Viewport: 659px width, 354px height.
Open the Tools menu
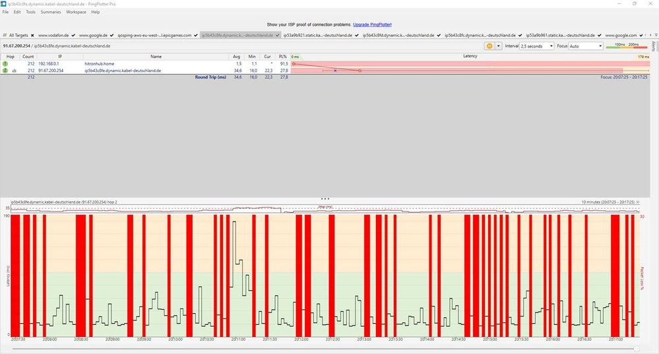(x=31, y=12)
